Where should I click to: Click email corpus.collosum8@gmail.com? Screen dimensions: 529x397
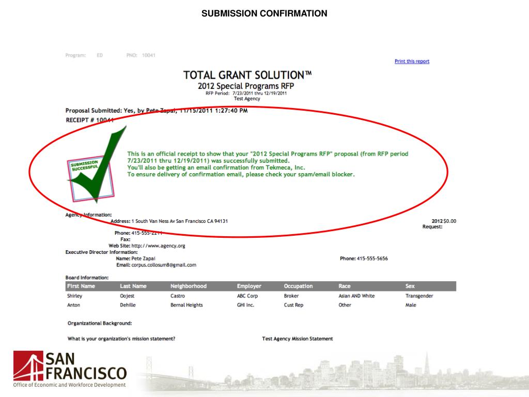(164, 265)
